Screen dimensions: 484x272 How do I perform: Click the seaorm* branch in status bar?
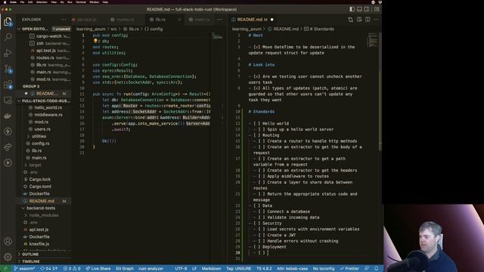[x=24, y=269]
